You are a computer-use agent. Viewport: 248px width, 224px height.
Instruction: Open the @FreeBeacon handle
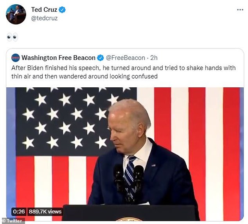tap(125, 58)
